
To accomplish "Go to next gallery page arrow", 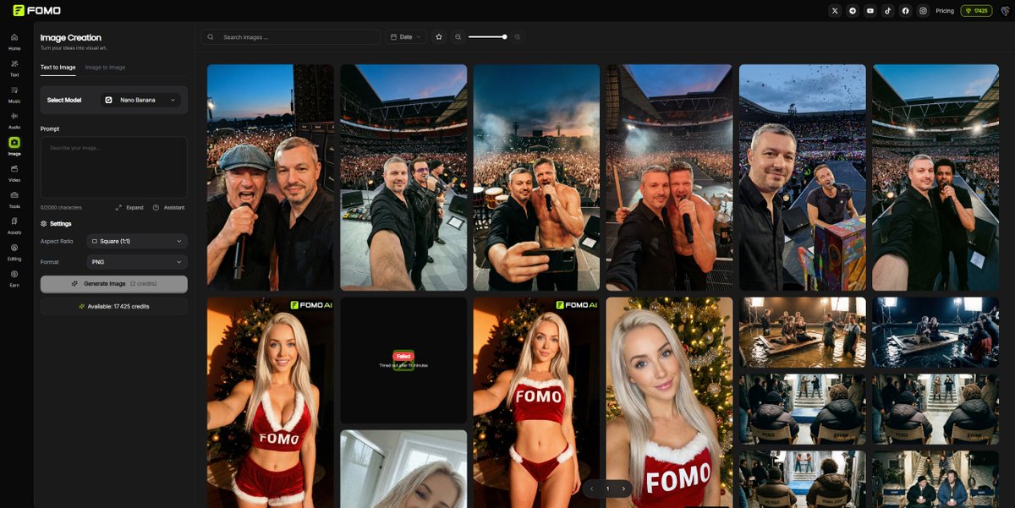I will [623, 489].
